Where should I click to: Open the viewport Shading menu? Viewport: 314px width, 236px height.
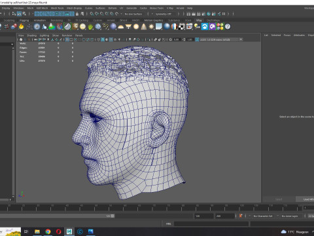point(32,35)
